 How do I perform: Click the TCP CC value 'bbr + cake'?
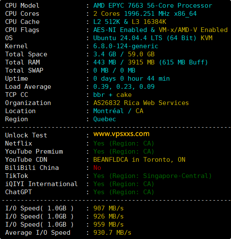coord(113,95)
